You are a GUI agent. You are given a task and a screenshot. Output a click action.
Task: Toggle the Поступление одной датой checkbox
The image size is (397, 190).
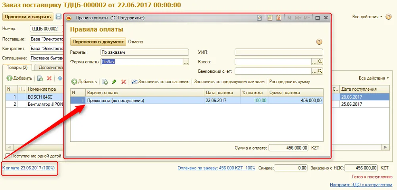coord(8,156)
